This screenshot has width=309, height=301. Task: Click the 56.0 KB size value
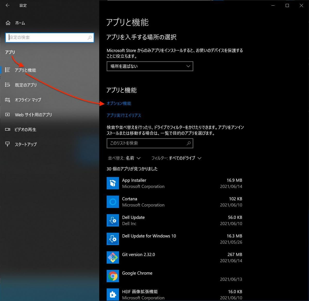(235, 217)
